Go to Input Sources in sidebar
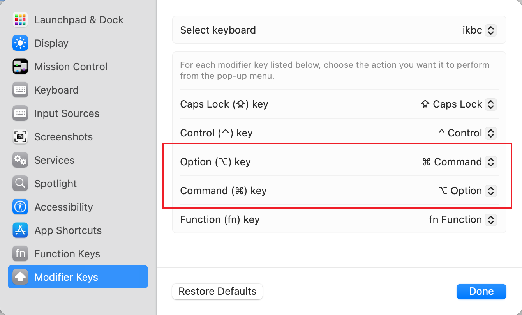Image resolution: width=522 pixels, height=315 pixels. pyautogui.click(x=67, y=113)
